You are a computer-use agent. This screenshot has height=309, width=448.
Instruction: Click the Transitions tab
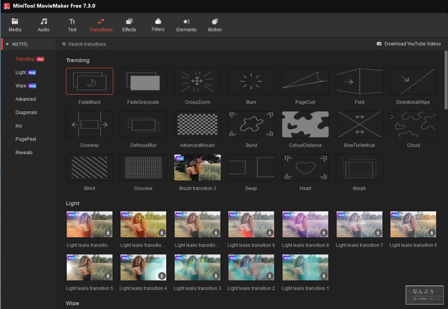101,25
